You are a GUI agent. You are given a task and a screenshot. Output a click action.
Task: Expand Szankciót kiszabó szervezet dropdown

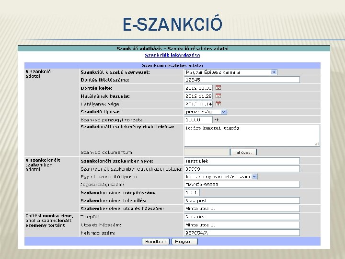[274, 72]
